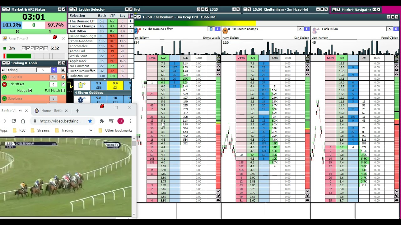The height and width of the screenshot is (225, 401).
Task: Bookmark this page with star icon
Action: 90,121
